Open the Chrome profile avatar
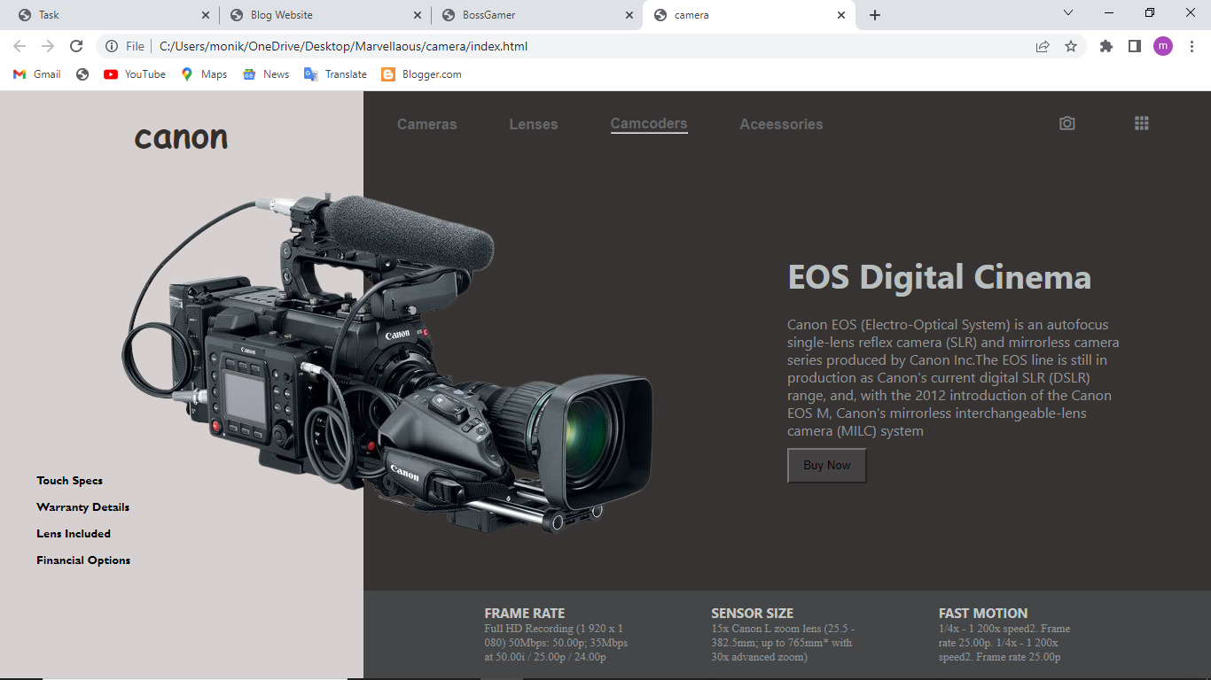 pos(1163,46)
